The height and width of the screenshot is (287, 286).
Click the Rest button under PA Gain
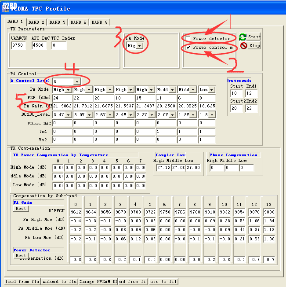pos(21,209)
